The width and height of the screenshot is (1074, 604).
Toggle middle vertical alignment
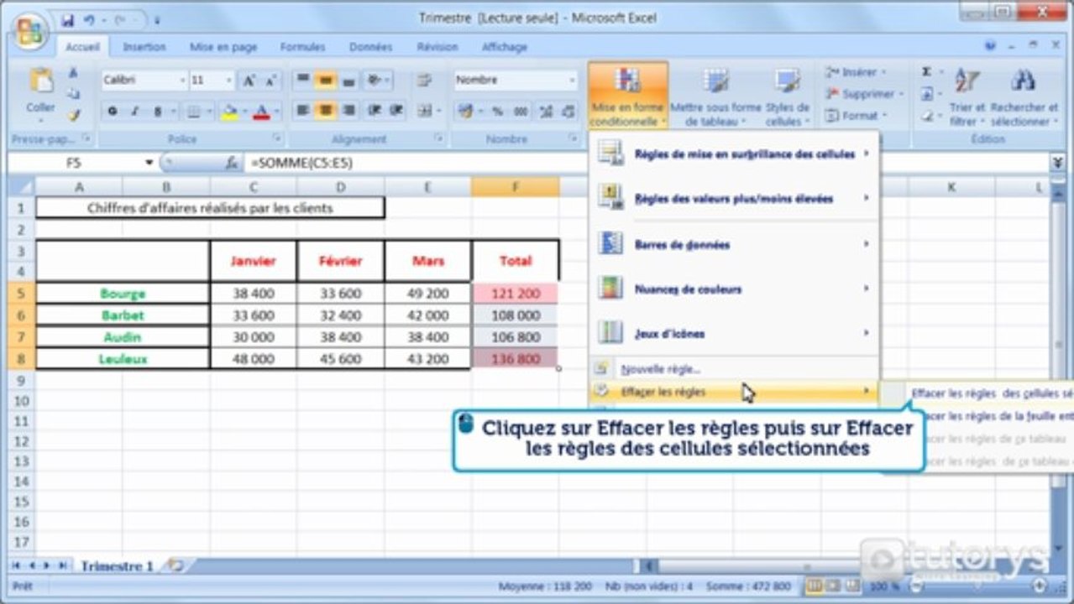click(x=326, y=81)
